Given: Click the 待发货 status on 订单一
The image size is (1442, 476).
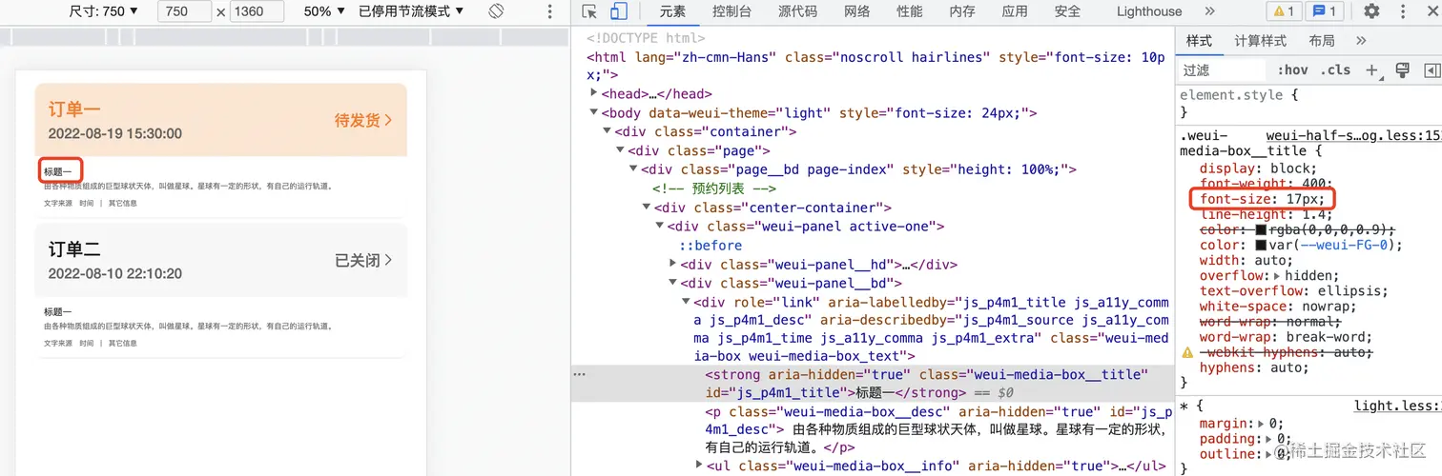Looking at the screenshot, I should tap(362, 120).
